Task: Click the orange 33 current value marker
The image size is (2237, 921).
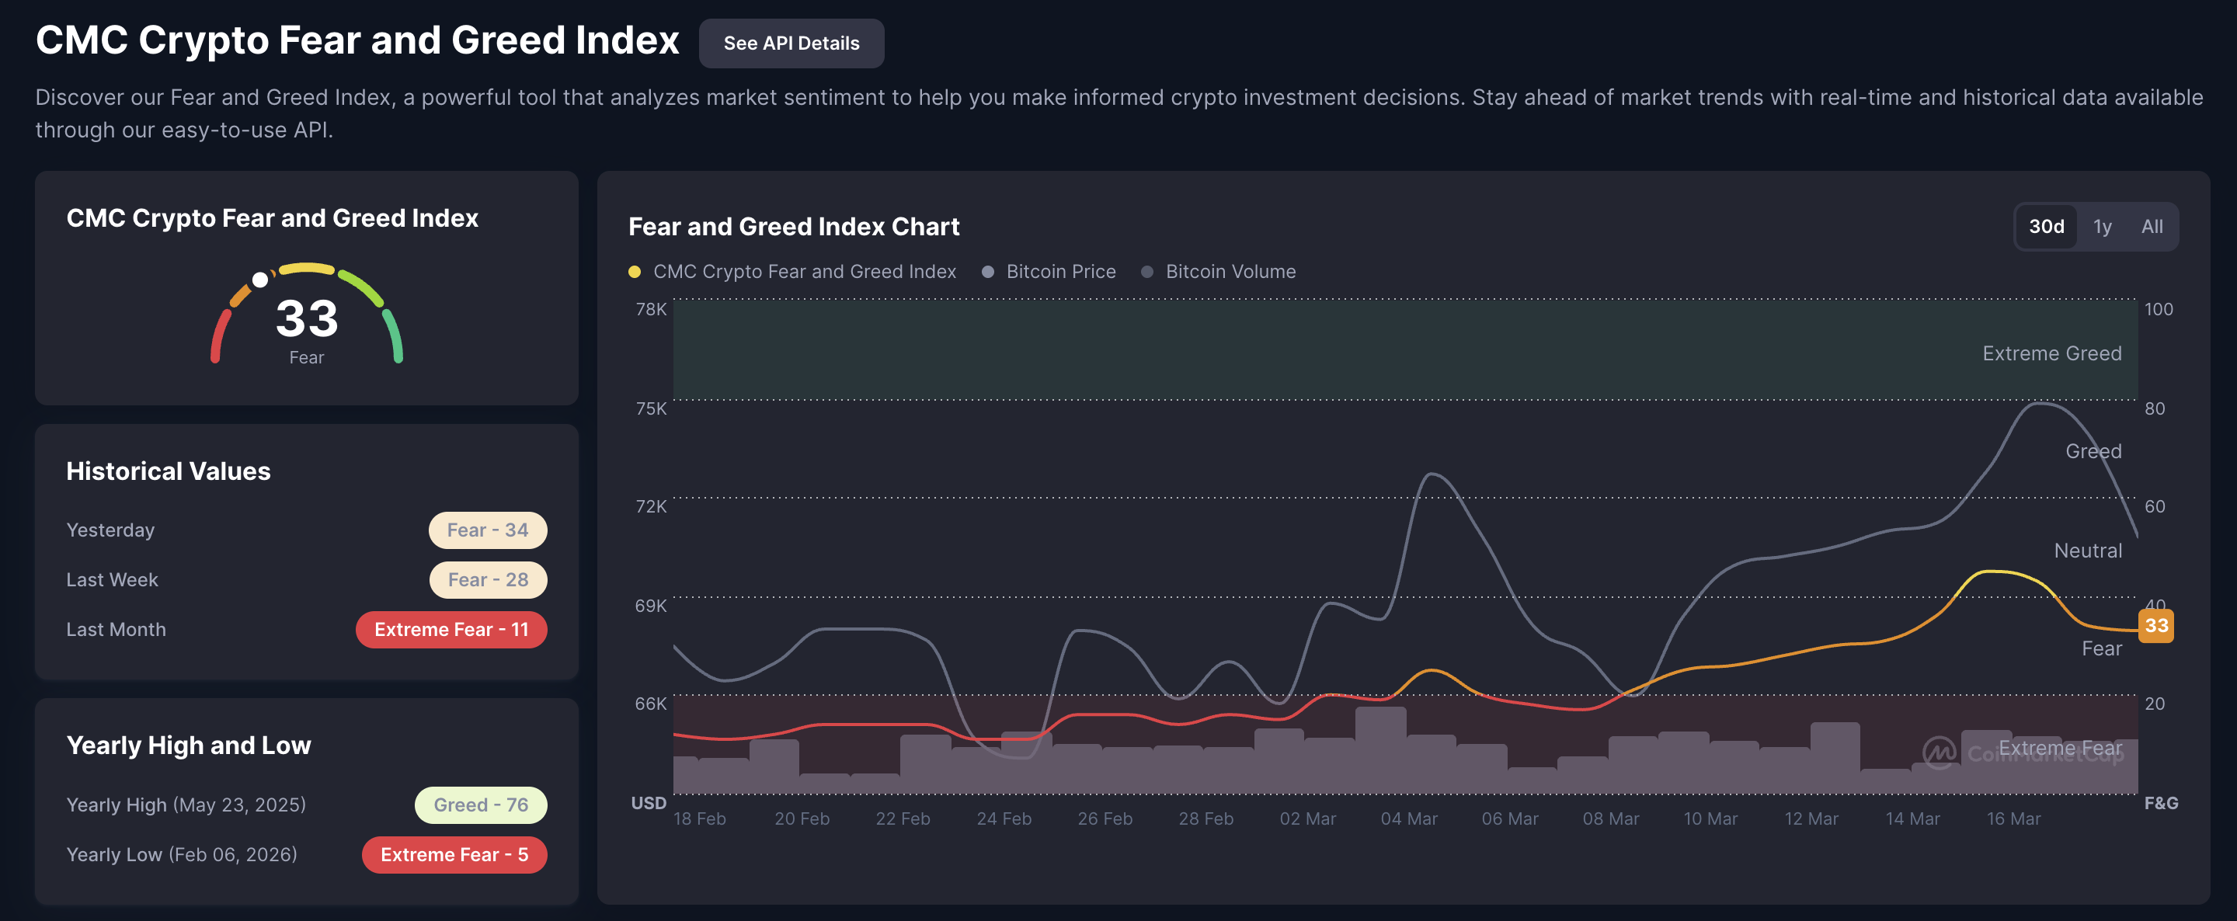Action: [x=2155, y=626]
